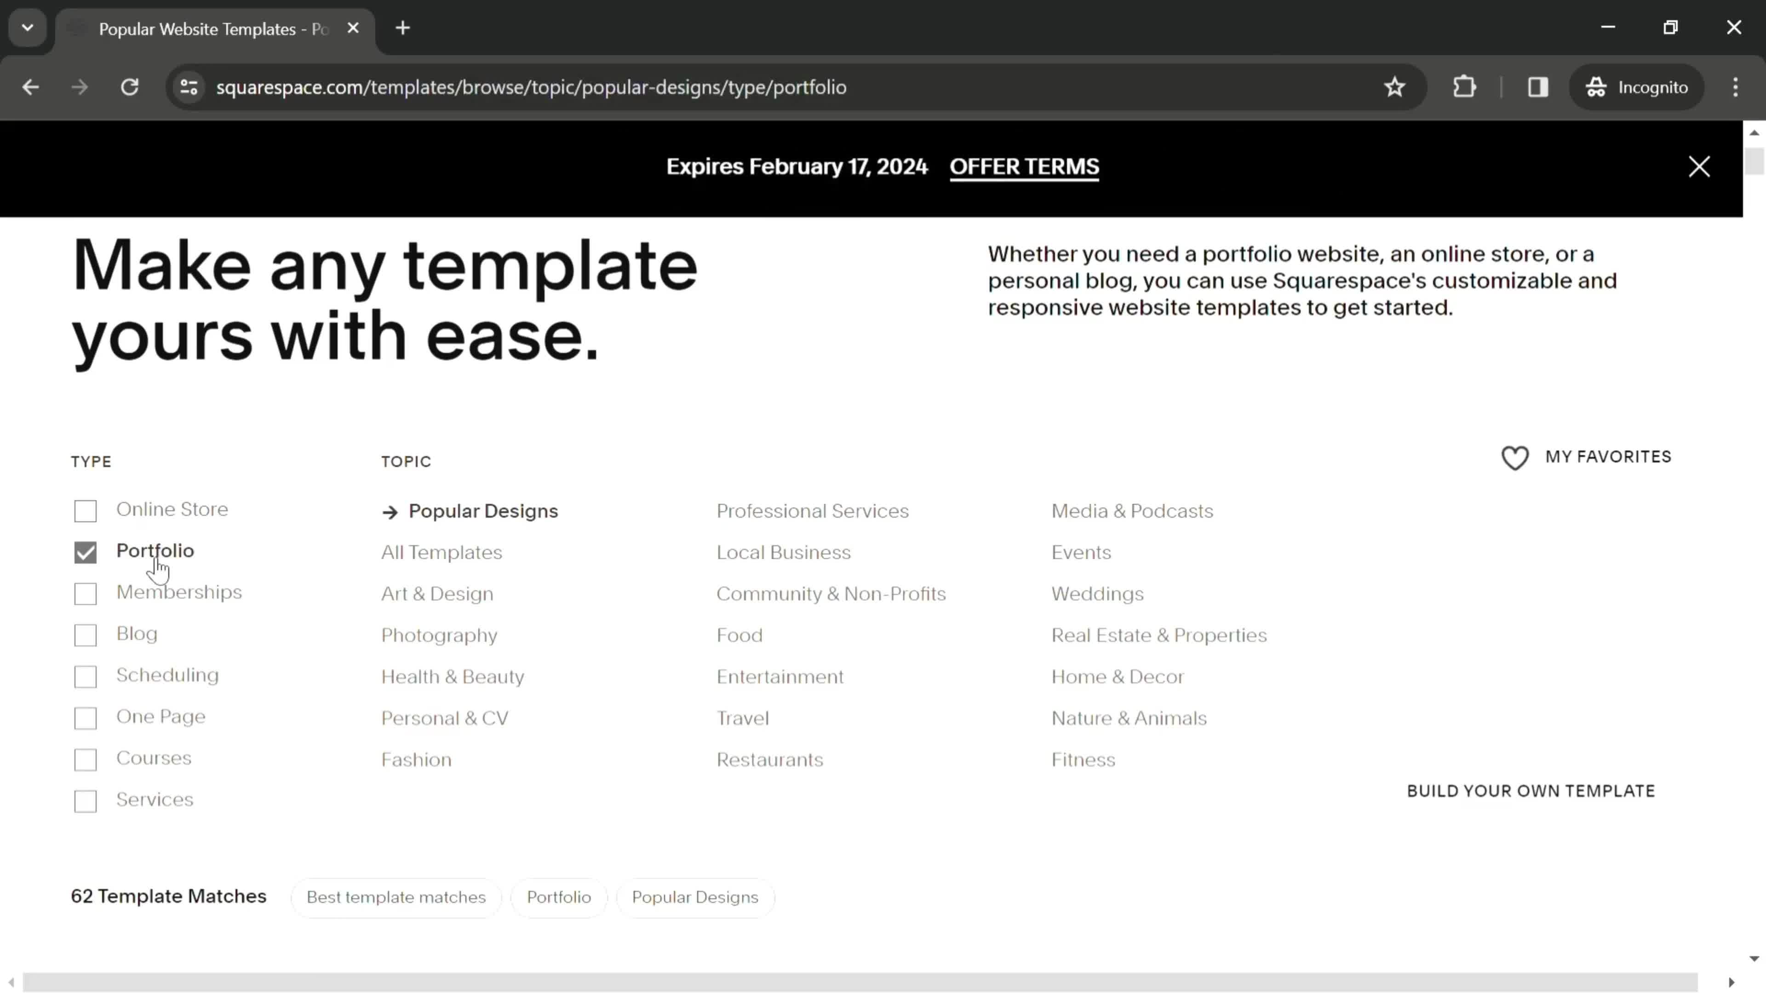Screen dimensions: 1766x993
Task: Check the Blog type checkbox
Action: click(86, 635)
